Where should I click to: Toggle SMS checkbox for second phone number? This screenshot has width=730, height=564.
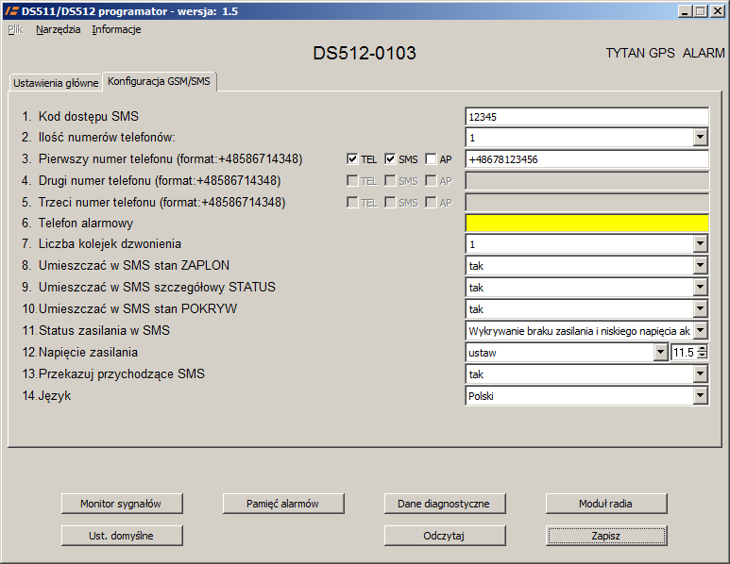tap(390, 181)
